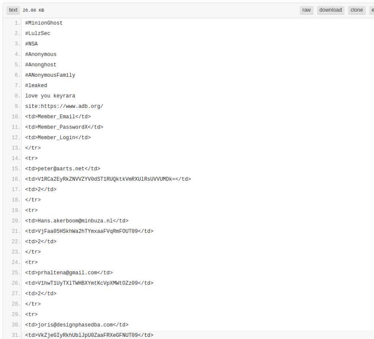
Task: Select the '#MinionGhost' line
Action: 44,23
